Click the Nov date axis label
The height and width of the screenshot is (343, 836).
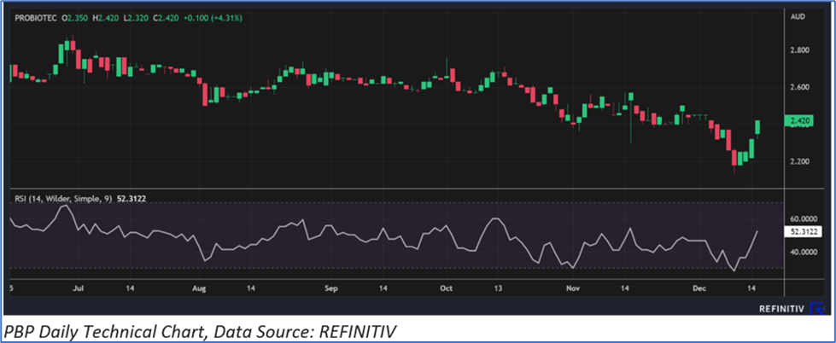pyautogui.click(x=573, y=288)
